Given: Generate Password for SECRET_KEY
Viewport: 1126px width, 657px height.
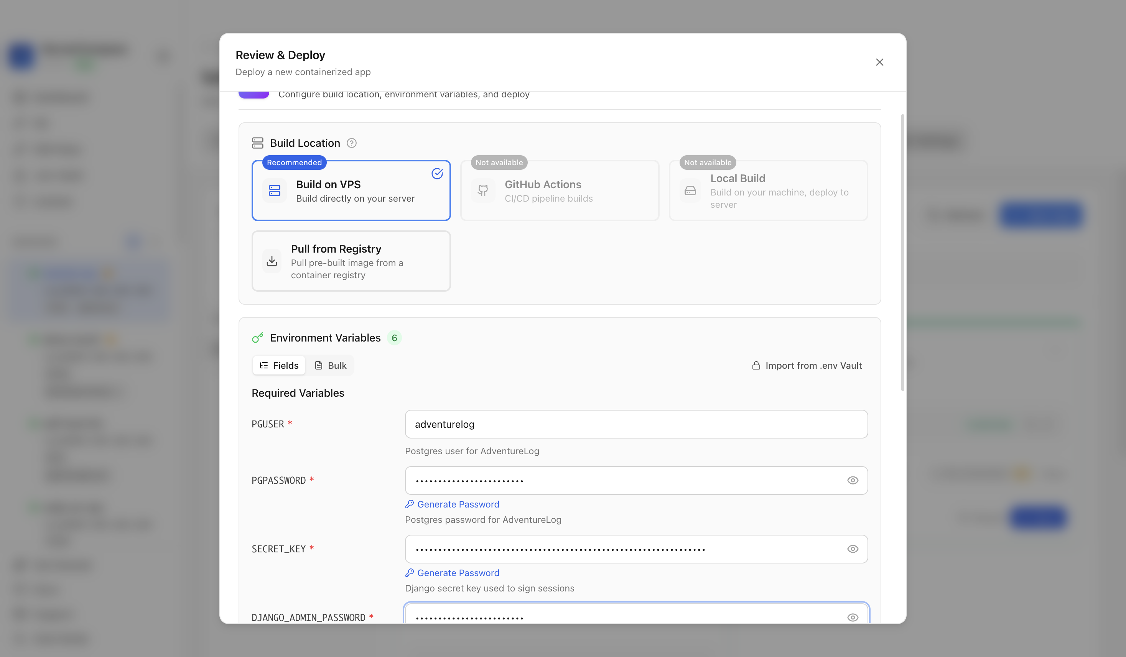Looking at the screenshot, I should 452,573.
